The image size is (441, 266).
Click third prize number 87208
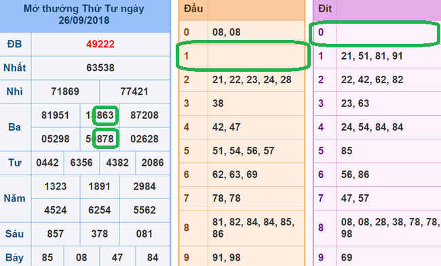145,115
